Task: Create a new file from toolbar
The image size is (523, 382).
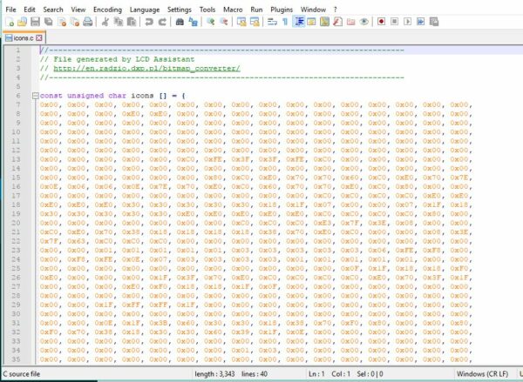Action: click(x=10, y=22)
